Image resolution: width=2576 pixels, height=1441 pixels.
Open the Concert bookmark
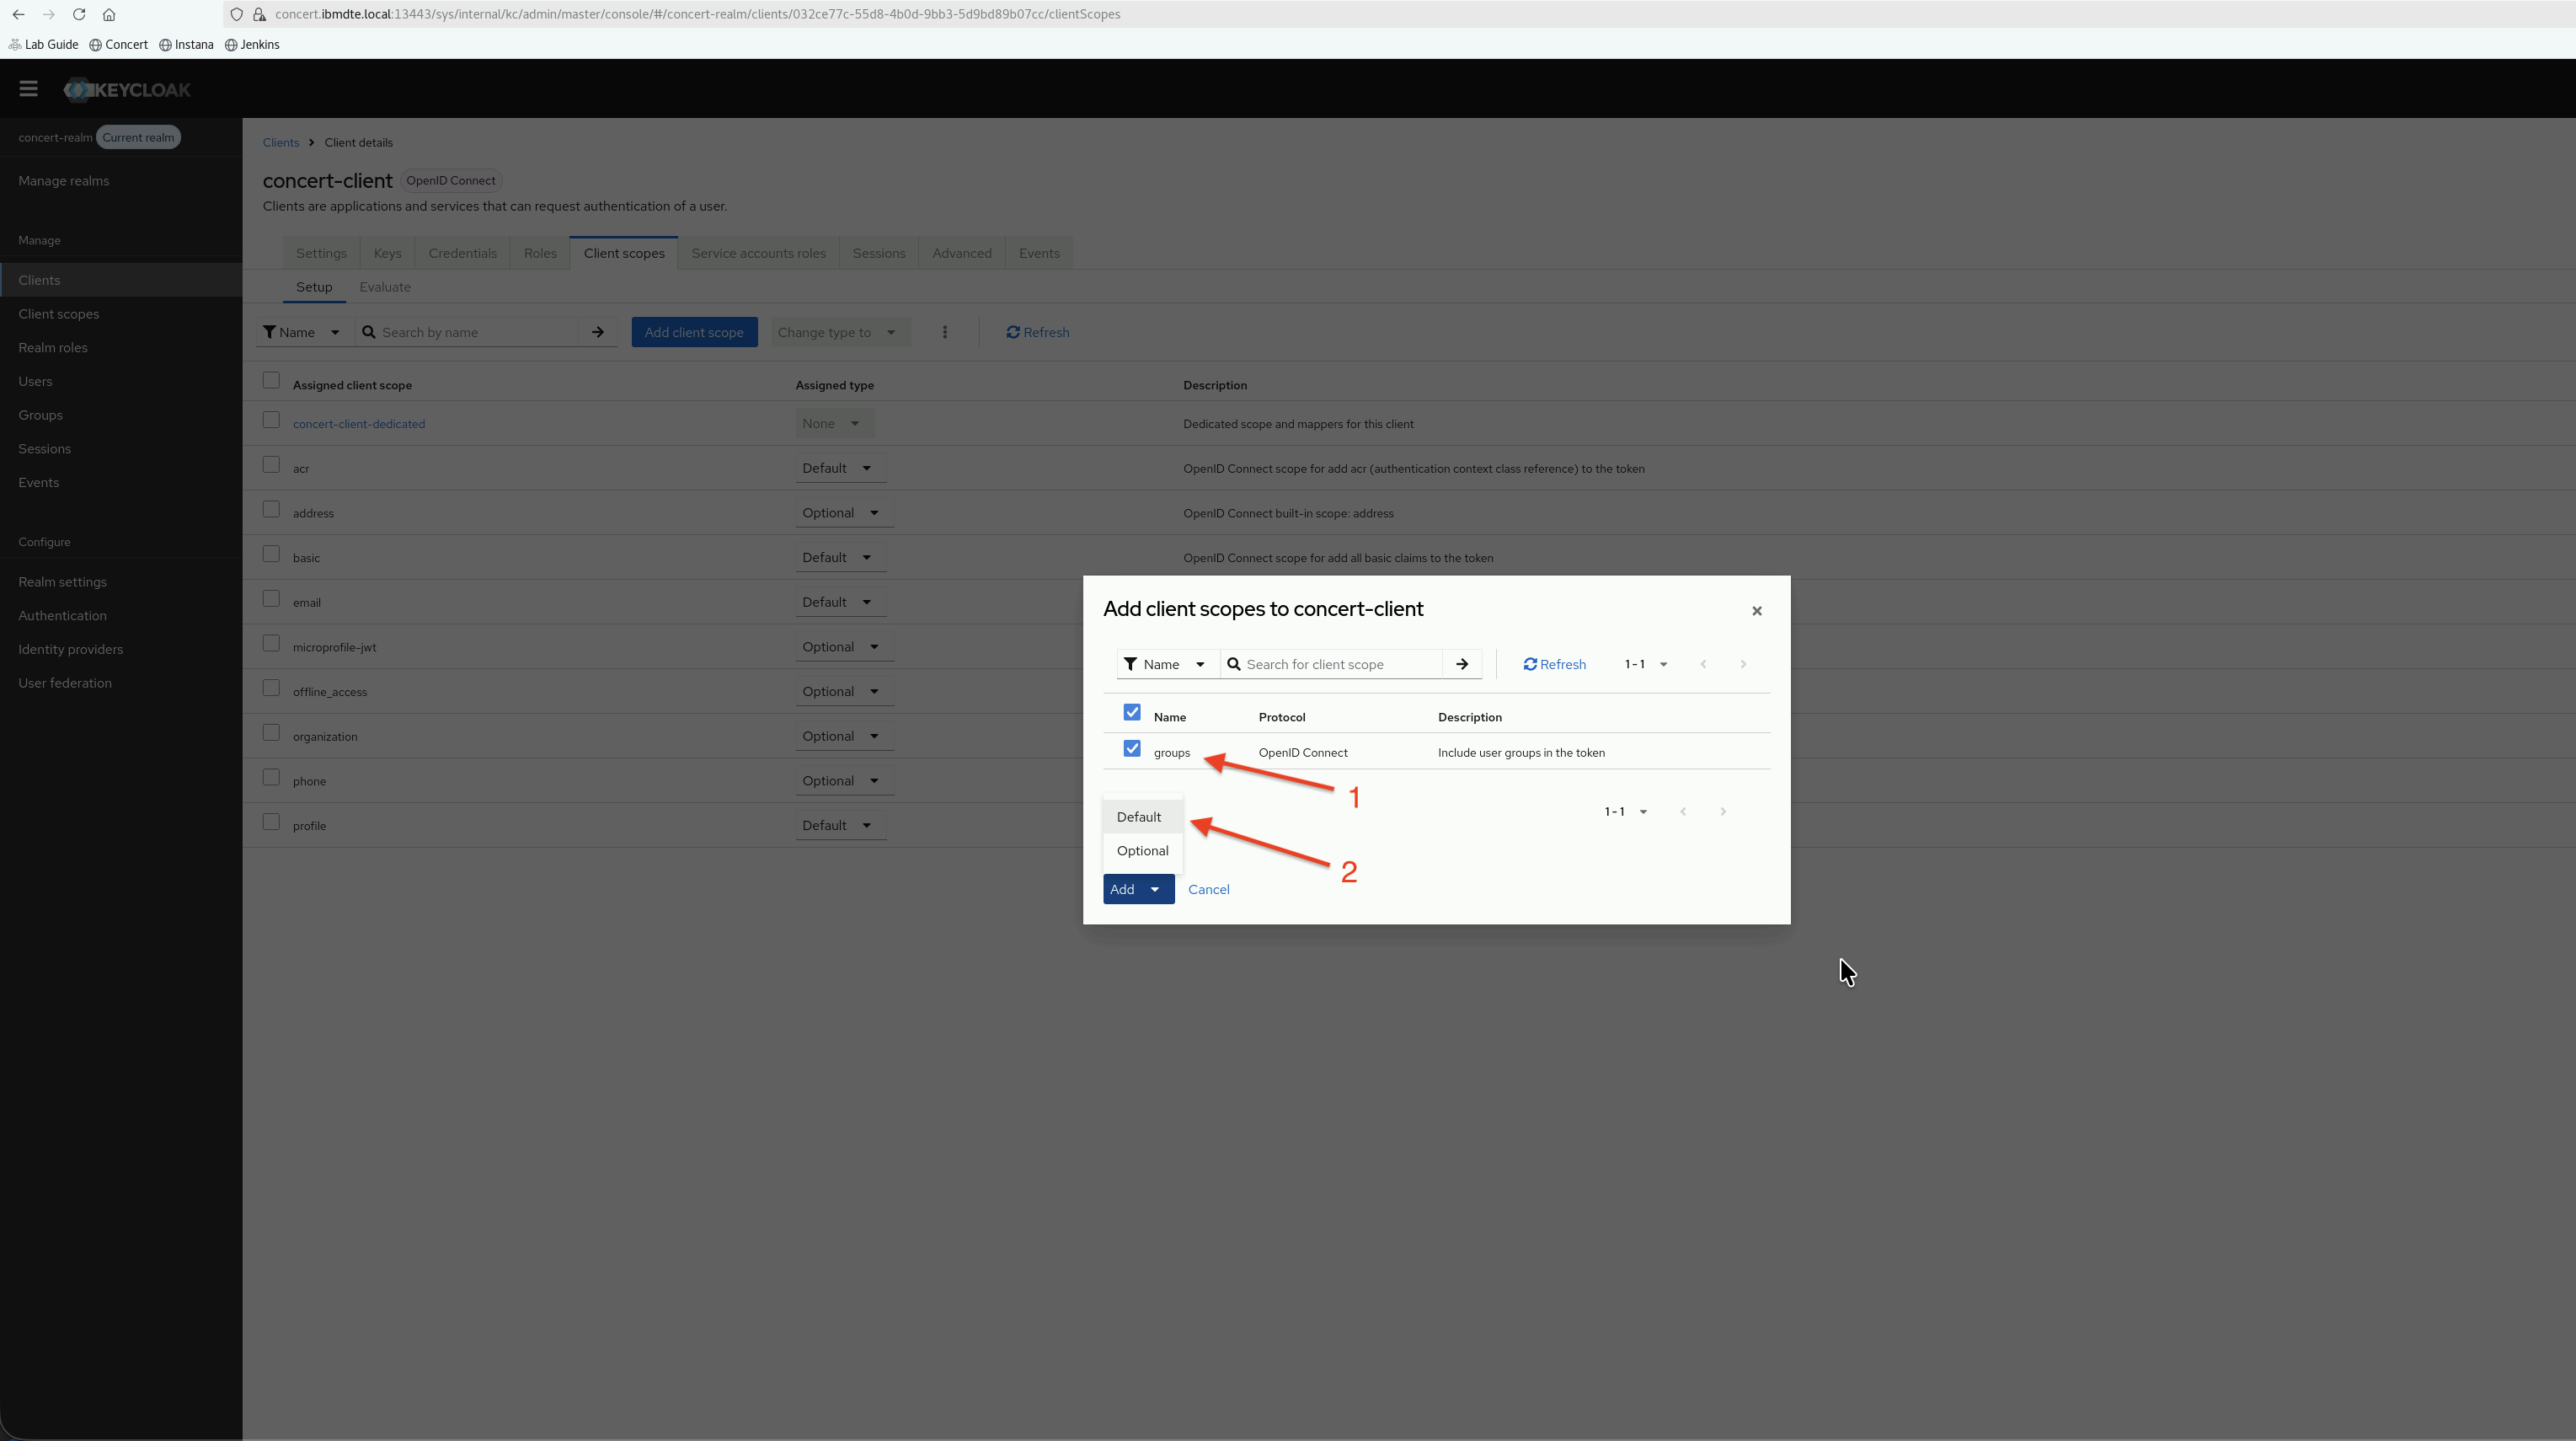tap(118, 44)
